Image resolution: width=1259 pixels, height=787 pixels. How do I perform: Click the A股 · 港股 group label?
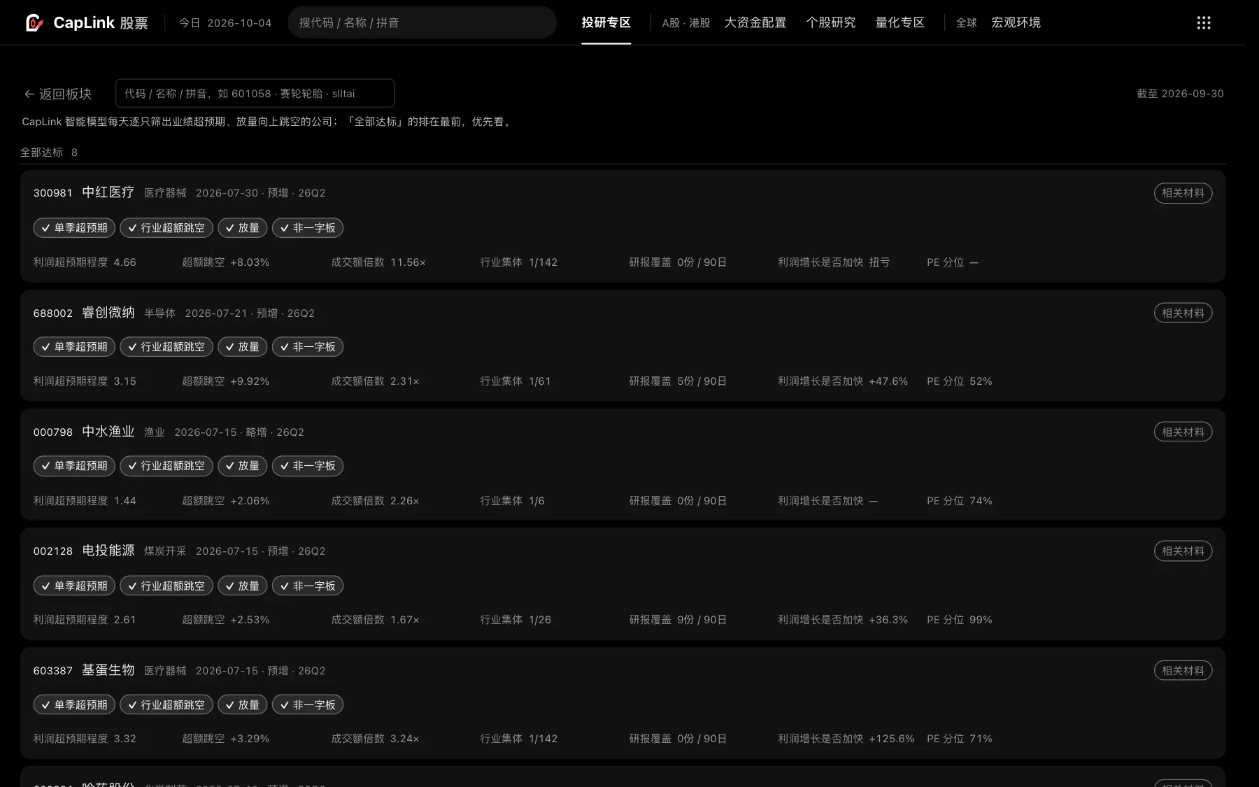[x=685, y=23]
